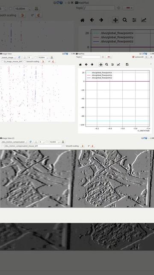
Task: Toggle the autoscroll checkbox in MatPlot
Action: pyautogui.click(x=138, y=57)
